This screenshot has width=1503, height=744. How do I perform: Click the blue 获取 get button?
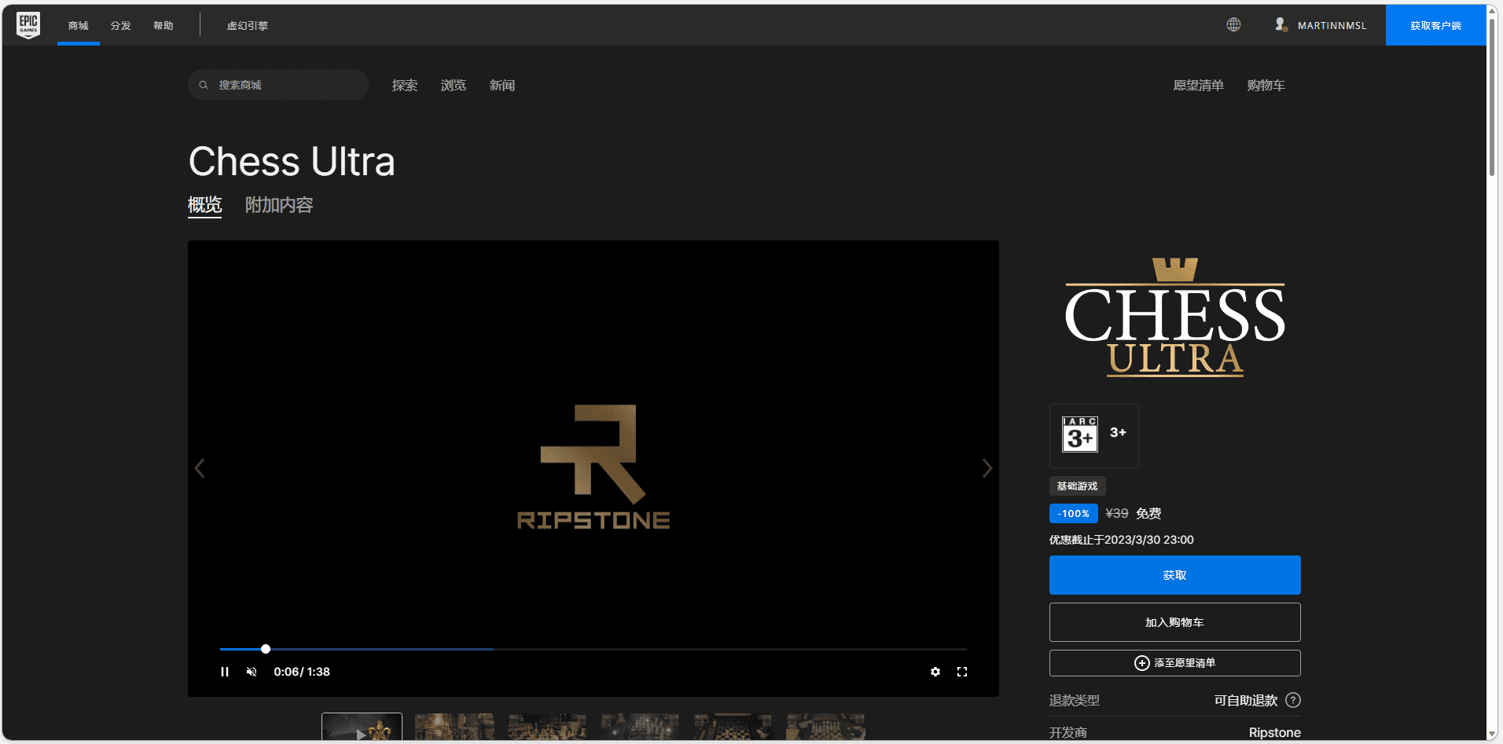pyautogui.click(x=1175, y=575)
